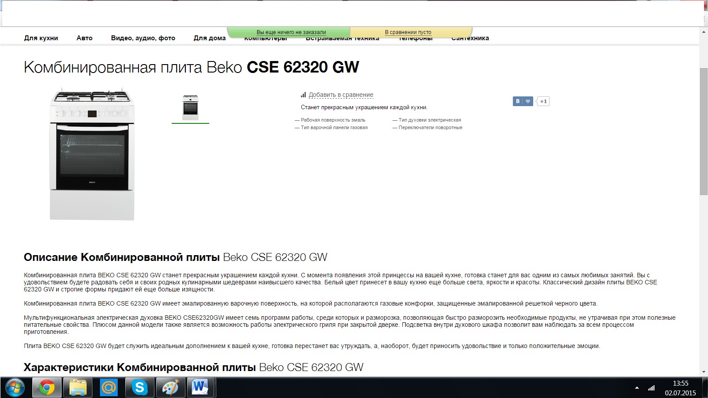Open Skype from the taskbar

coord(139,388)
